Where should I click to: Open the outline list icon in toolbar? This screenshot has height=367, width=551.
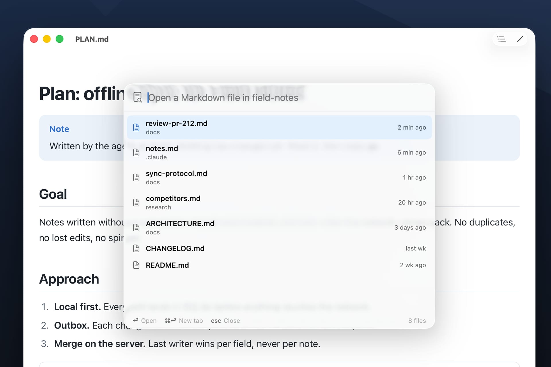(501, 39)
